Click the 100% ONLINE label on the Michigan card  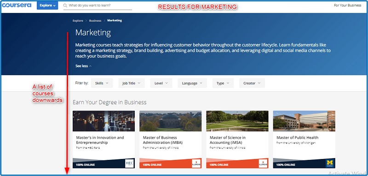286,165
